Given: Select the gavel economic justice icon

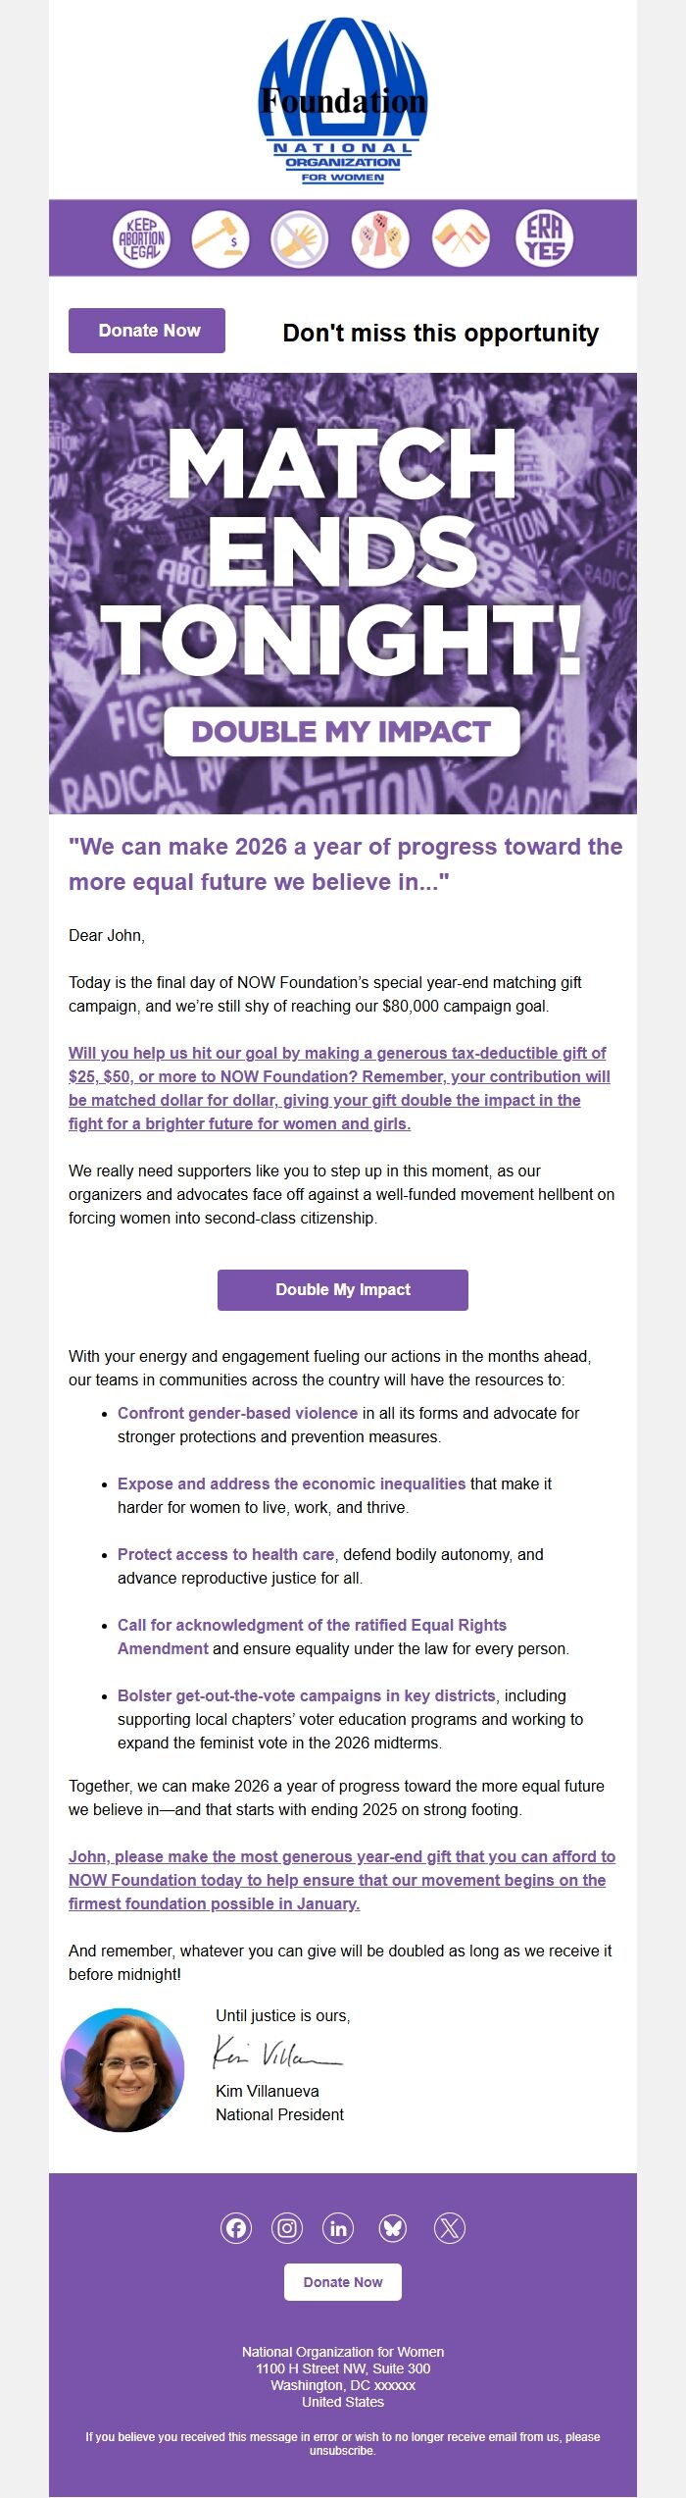Looking at the screenshot, I should pos(221,236).
